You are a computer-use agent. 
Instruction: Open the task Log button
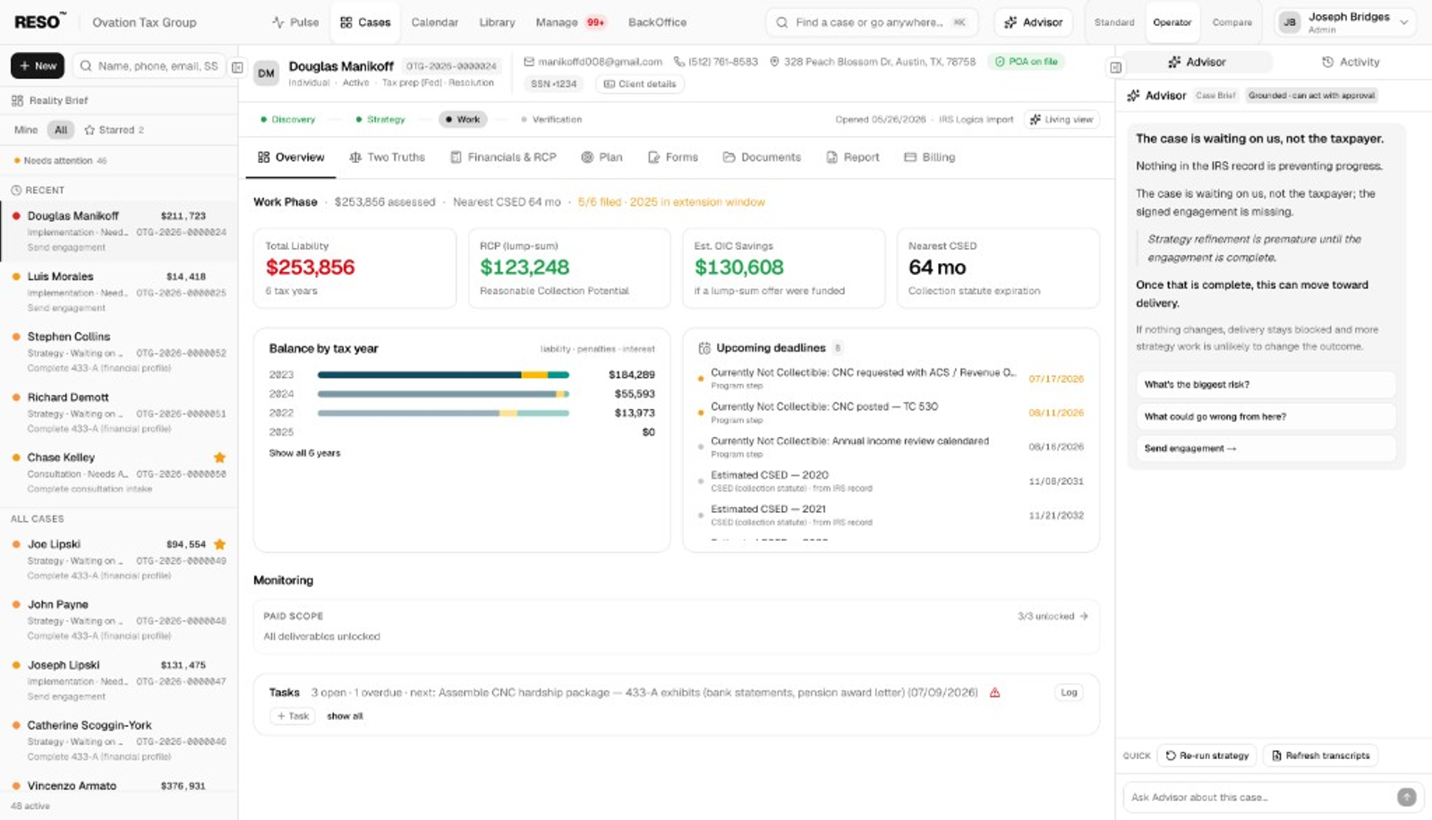pyautogui.click(x=1069, y=692)
